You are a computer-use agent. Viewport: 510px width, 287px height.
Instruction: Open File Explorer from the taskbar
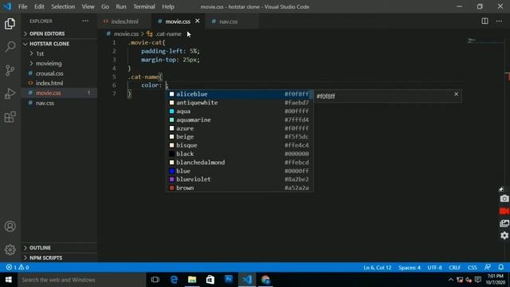pos(192,280)
